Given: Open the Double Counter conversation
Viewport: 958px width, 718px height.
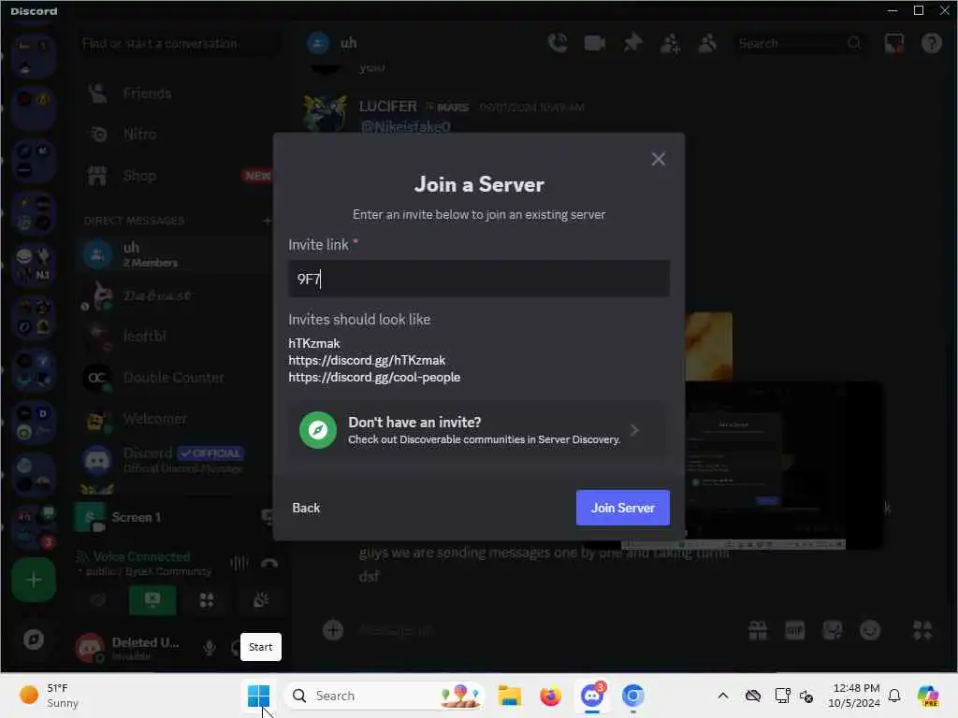Looking at the screenshot, I should (x=175, y=378).
